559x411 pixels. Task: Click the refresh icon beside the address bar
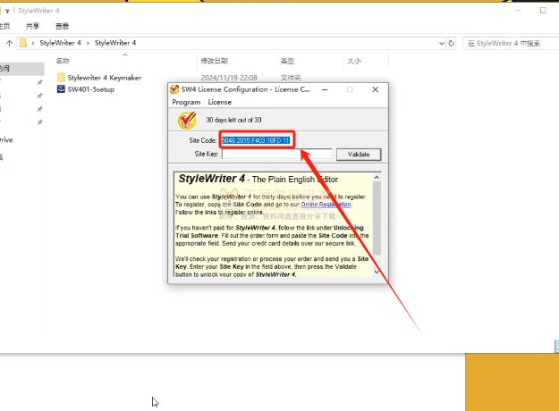453,42
